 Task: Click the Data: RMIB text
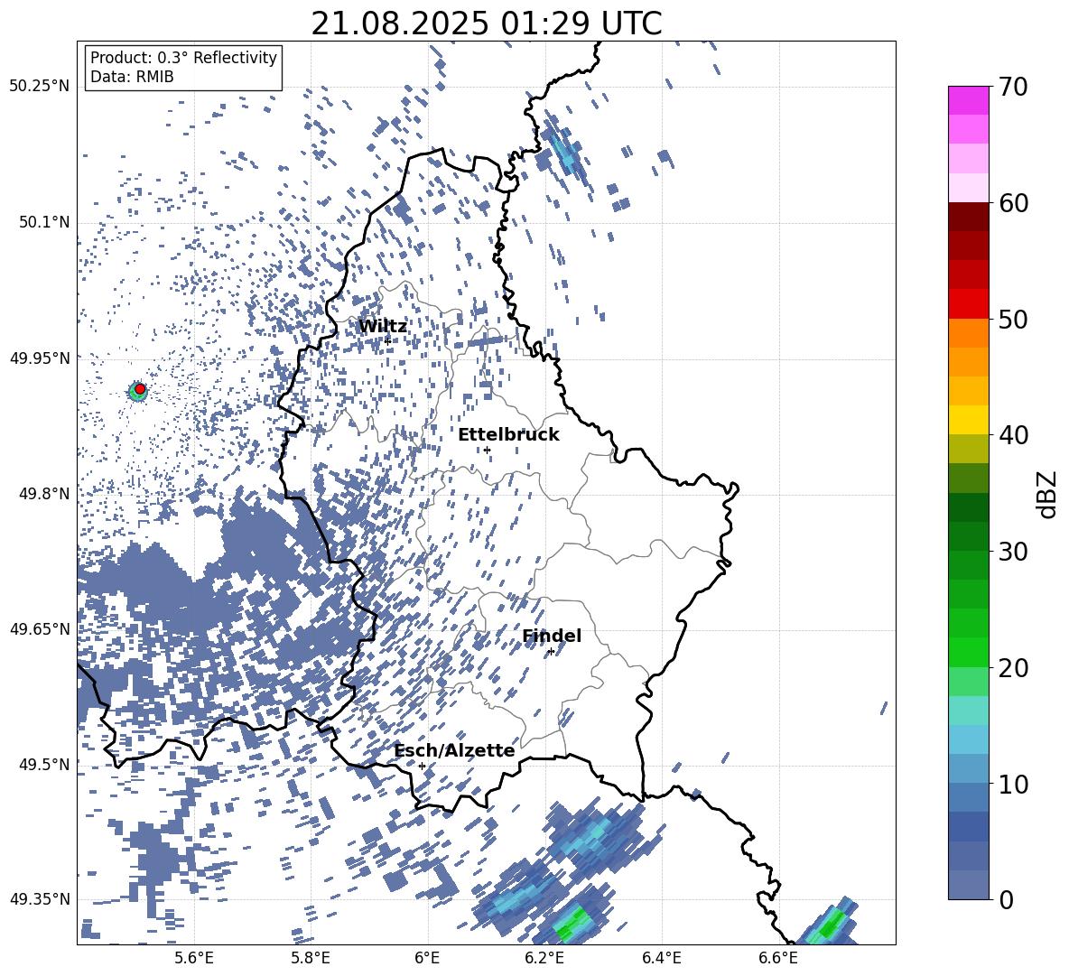point(132,77)
